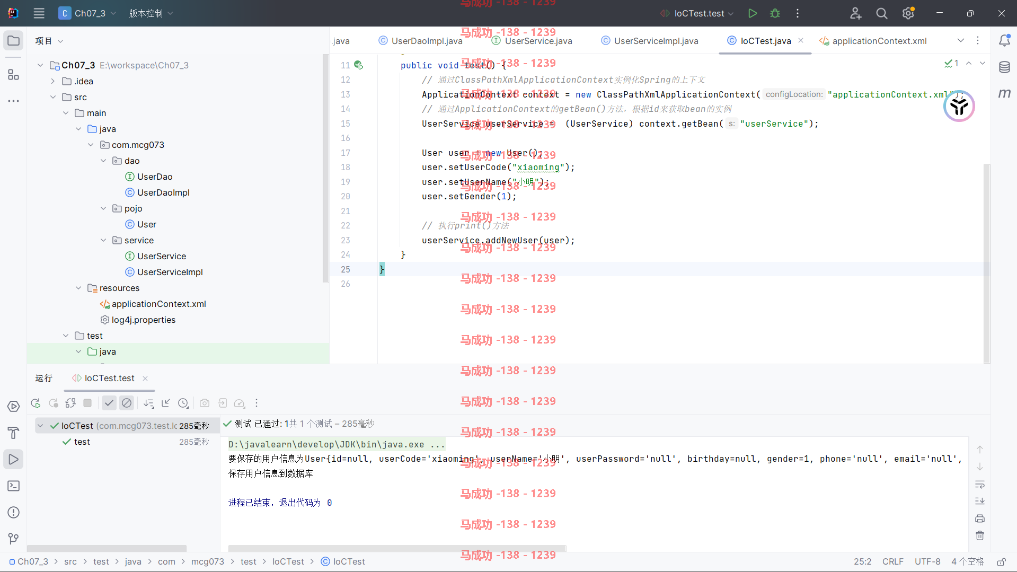Toggle show passed tests checkmark
Screen dimensions: 1017x572
tap(109, 403)
